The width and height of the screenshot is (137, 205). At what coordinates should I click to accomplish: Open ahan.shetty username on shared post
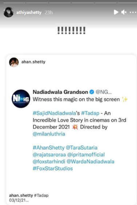[33, 62]
